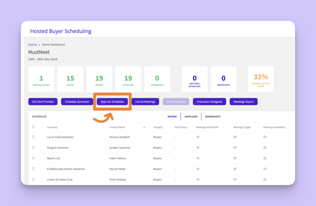
Task: Switch to the Suppliers tab
Action: pos(191,116)
